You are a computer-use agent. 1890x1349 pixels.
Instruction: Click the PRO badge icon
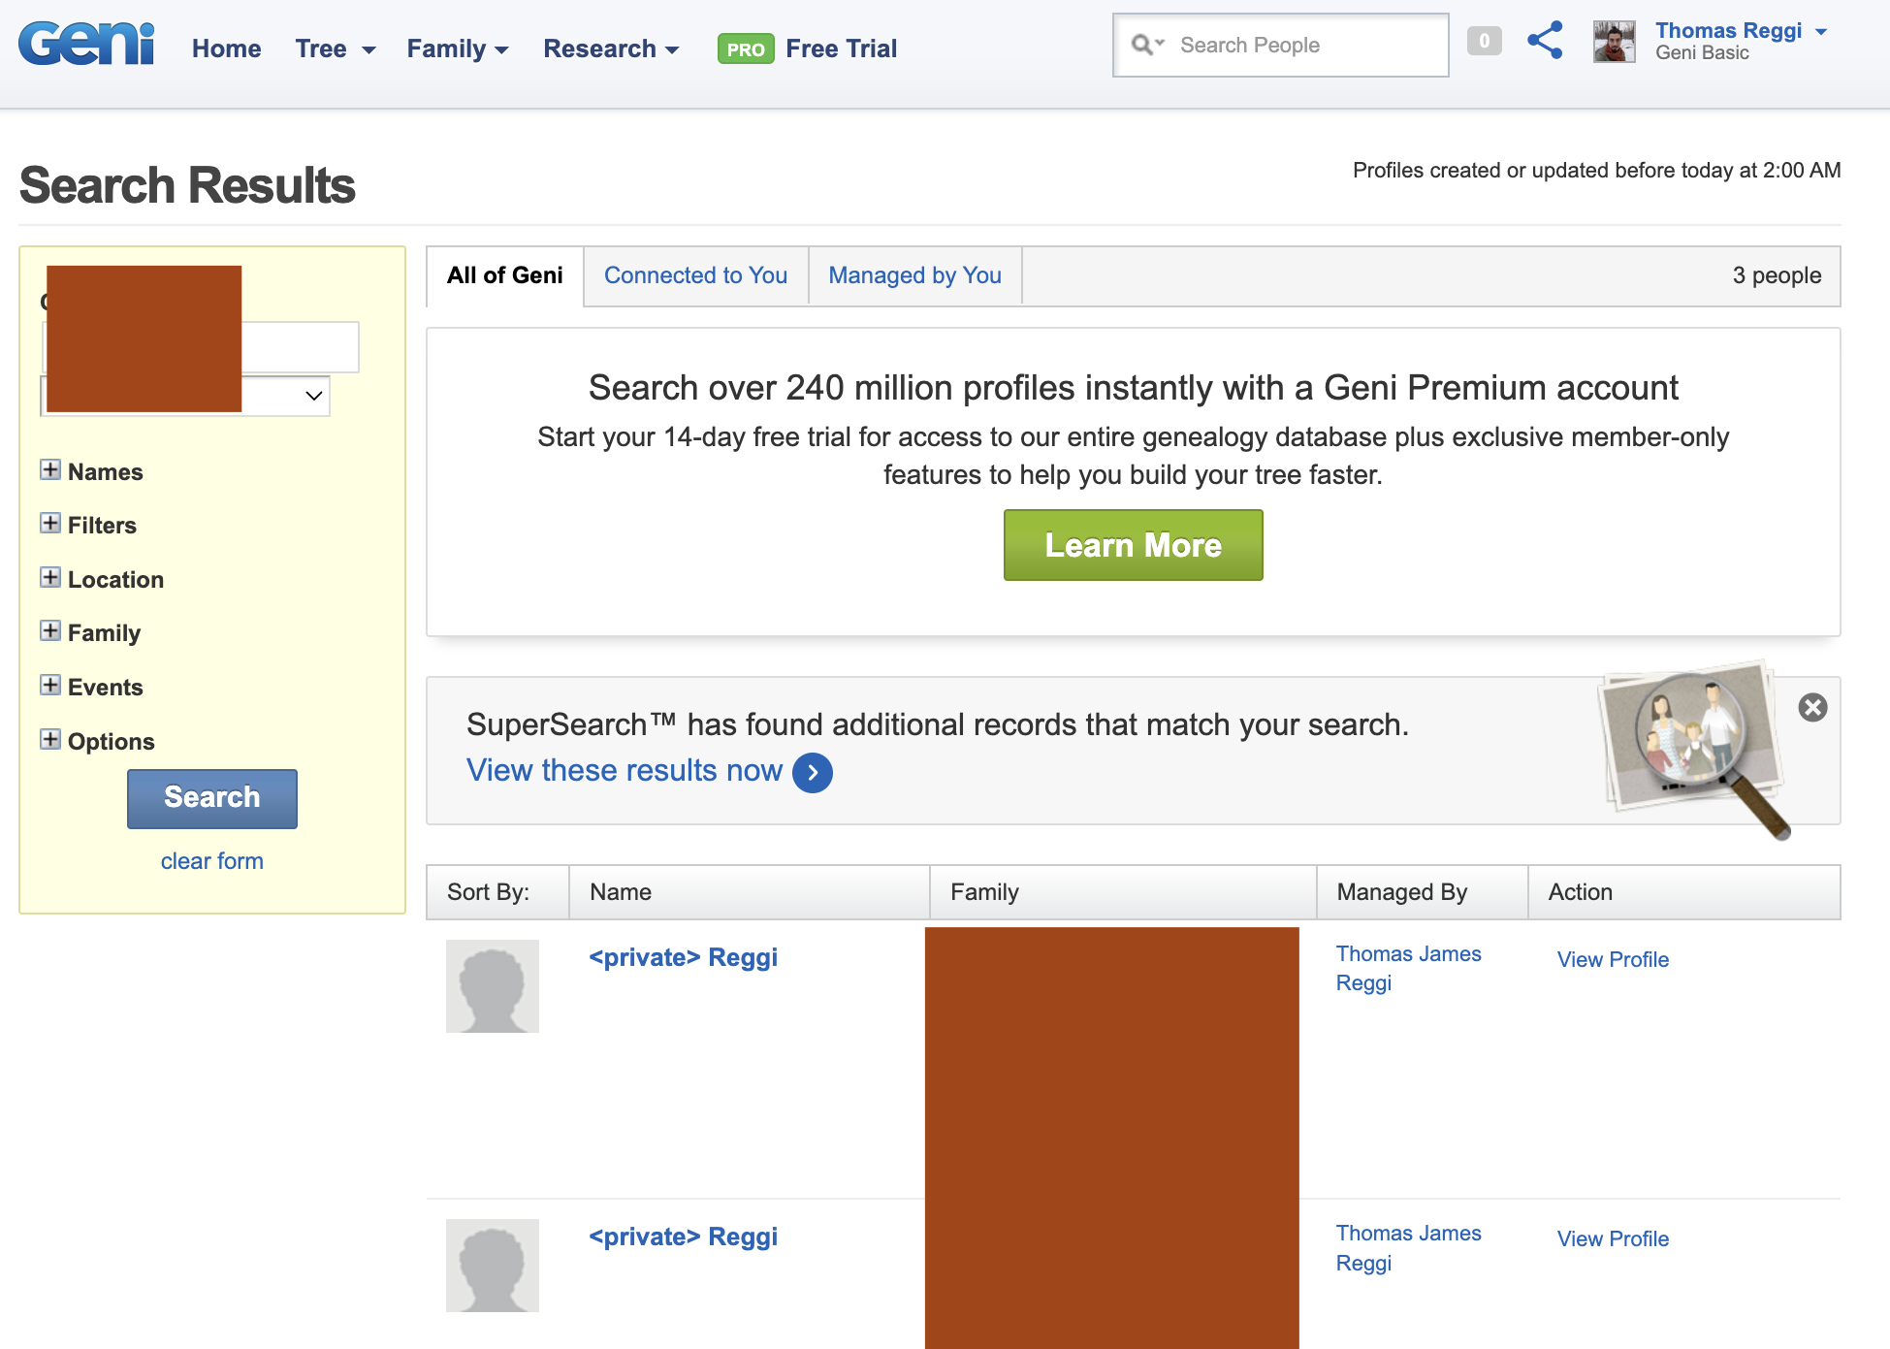745,48
